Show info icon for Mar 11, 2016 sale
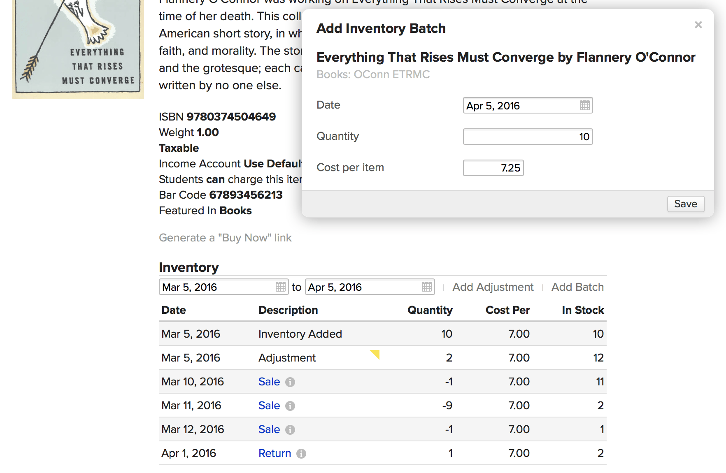 point(290,406)
